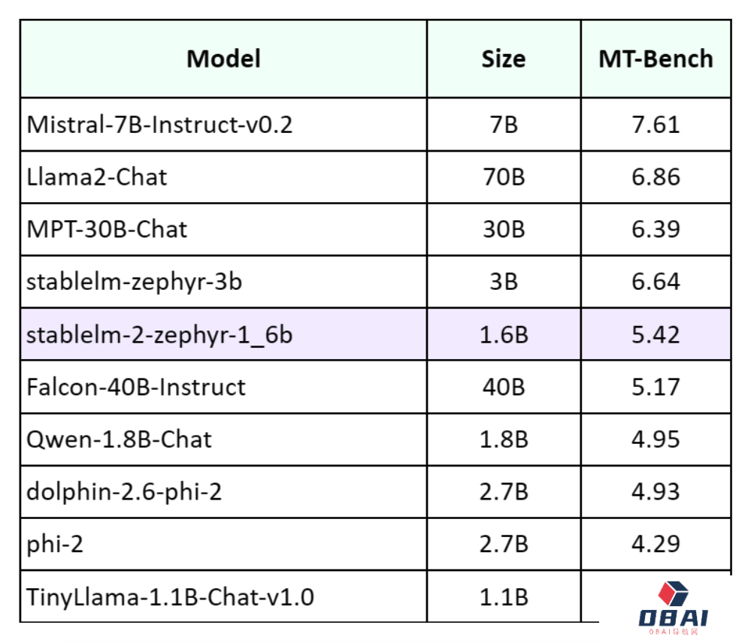Click the Llama2-Chat model name

pos(97,177)
